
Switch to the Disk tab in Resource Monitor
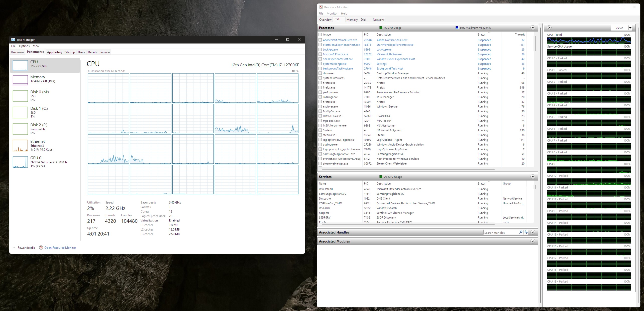point(364,20)
